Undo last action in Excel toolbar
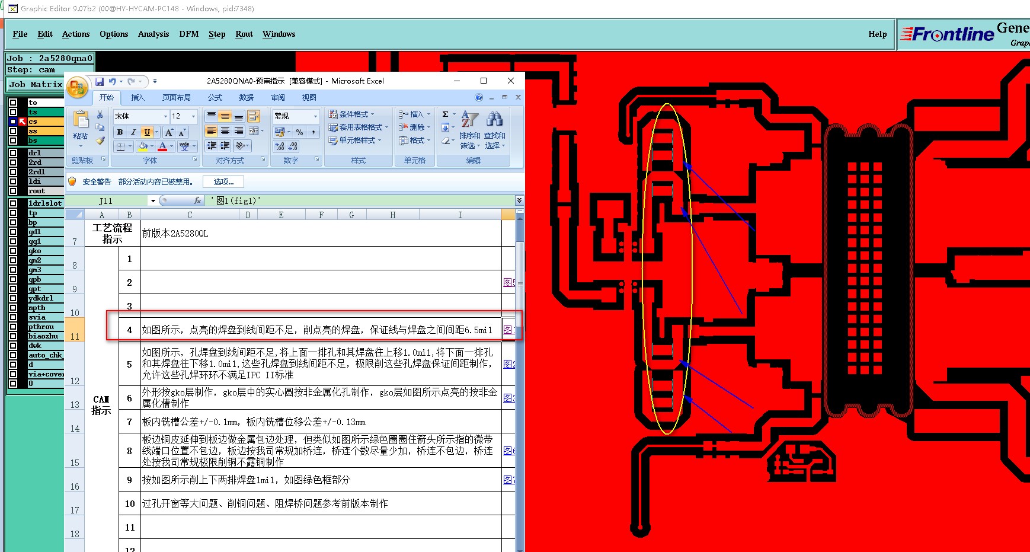The image size is (1030, 552). [x=112, y=81]
